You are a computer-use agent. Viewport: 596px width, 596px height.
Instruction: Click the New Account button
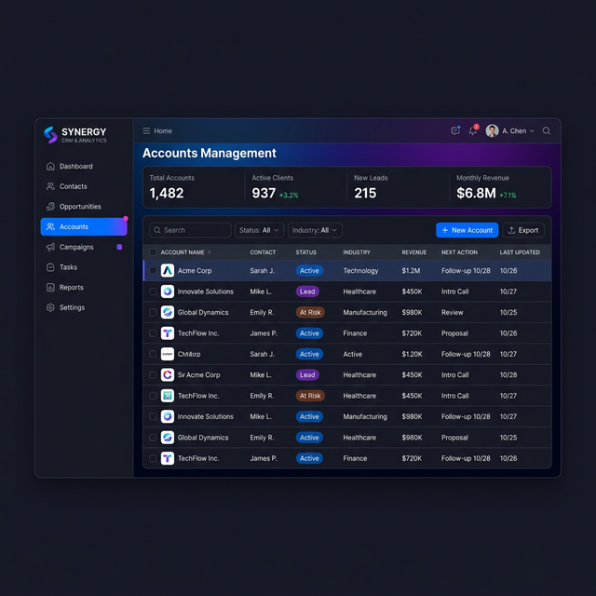(x=467, y=230)
